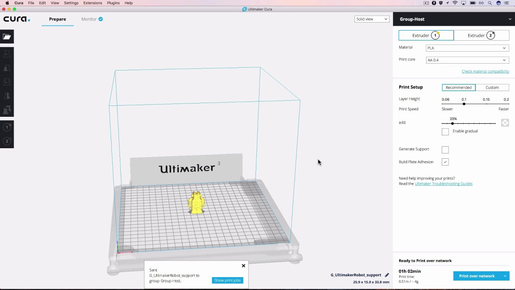Select the Scale tool in left toolbar

(x=7, y=68)
